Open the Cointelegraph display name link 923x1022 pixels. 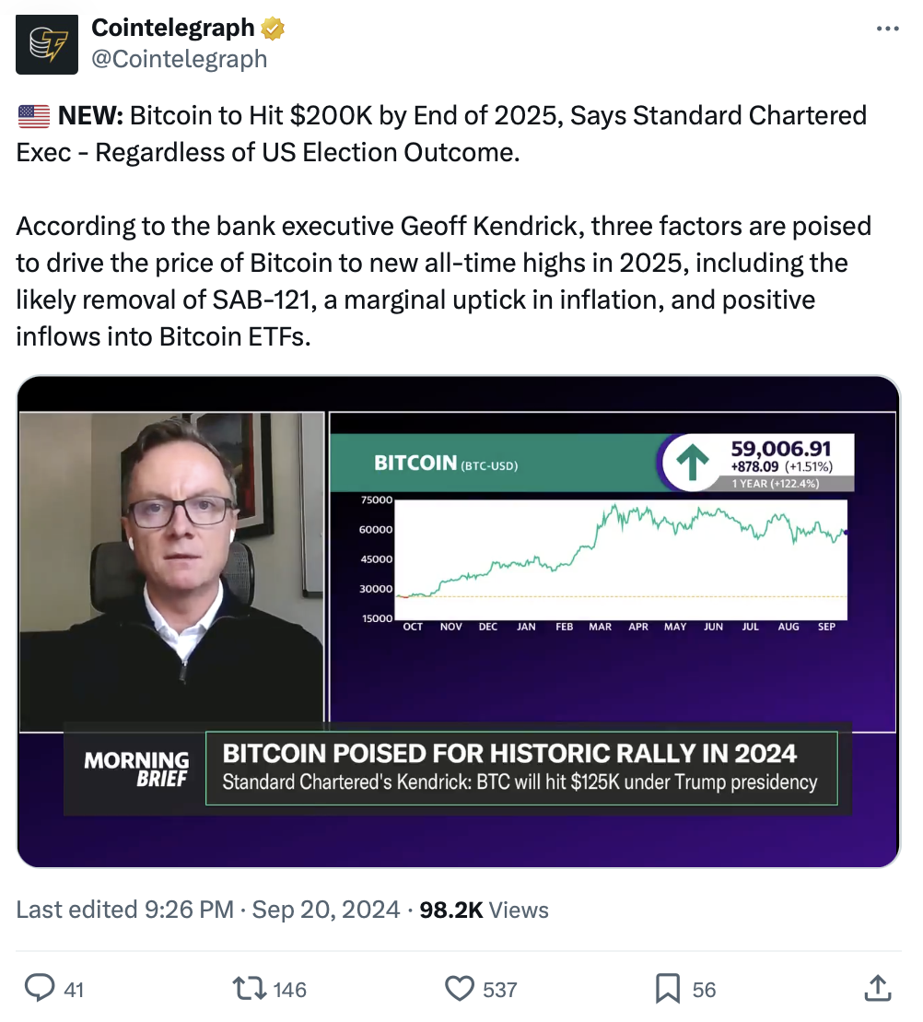pos(172,28)
